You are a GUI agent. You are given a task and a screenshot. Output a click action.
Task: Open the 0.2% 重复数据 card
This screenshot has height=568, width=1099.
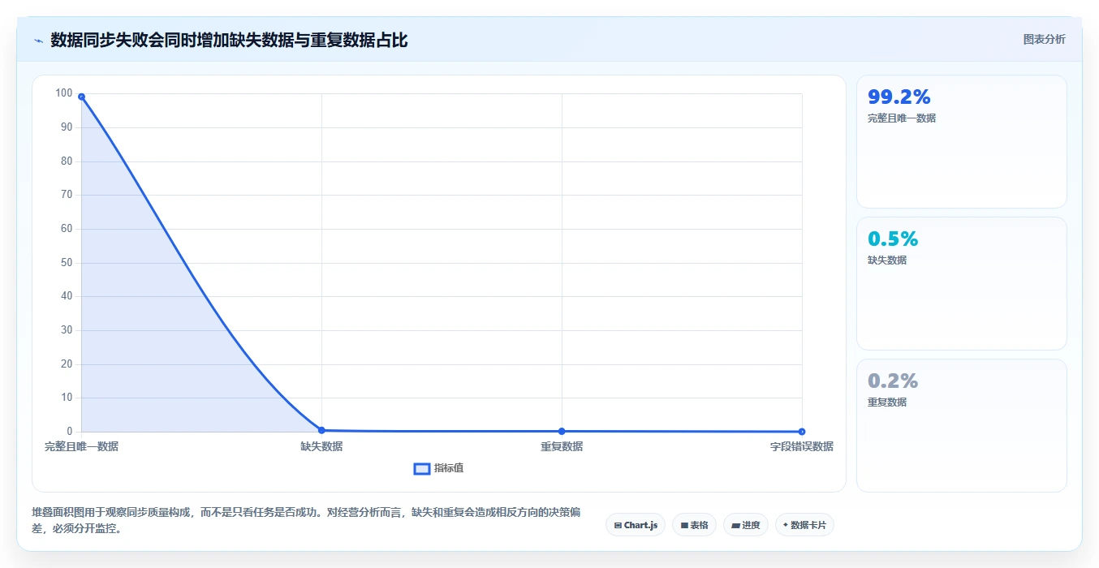[961, 425]
